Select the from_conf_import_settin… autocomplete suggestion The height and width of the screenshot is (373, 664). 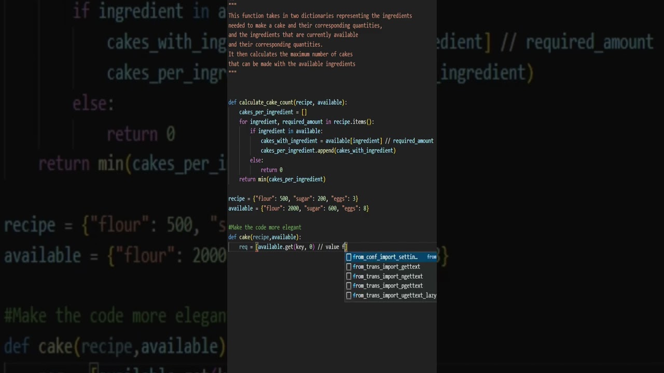point(391,257)
